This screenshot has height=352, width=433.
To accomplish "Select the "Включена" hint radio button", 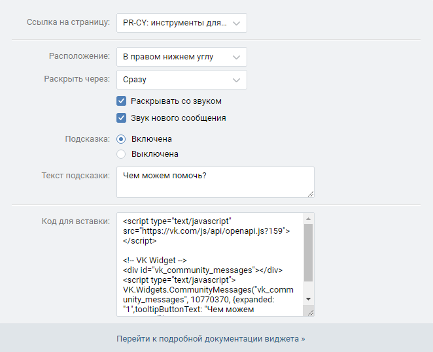I will [121, 139].
